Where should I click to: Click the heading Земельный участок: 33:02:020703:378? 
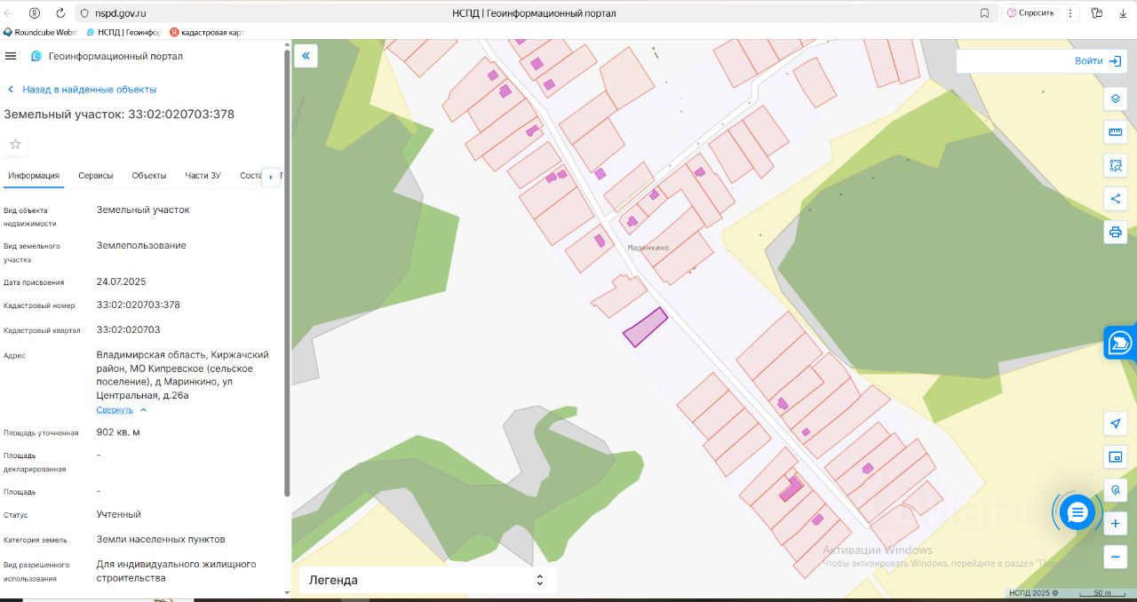pos(119,114)
